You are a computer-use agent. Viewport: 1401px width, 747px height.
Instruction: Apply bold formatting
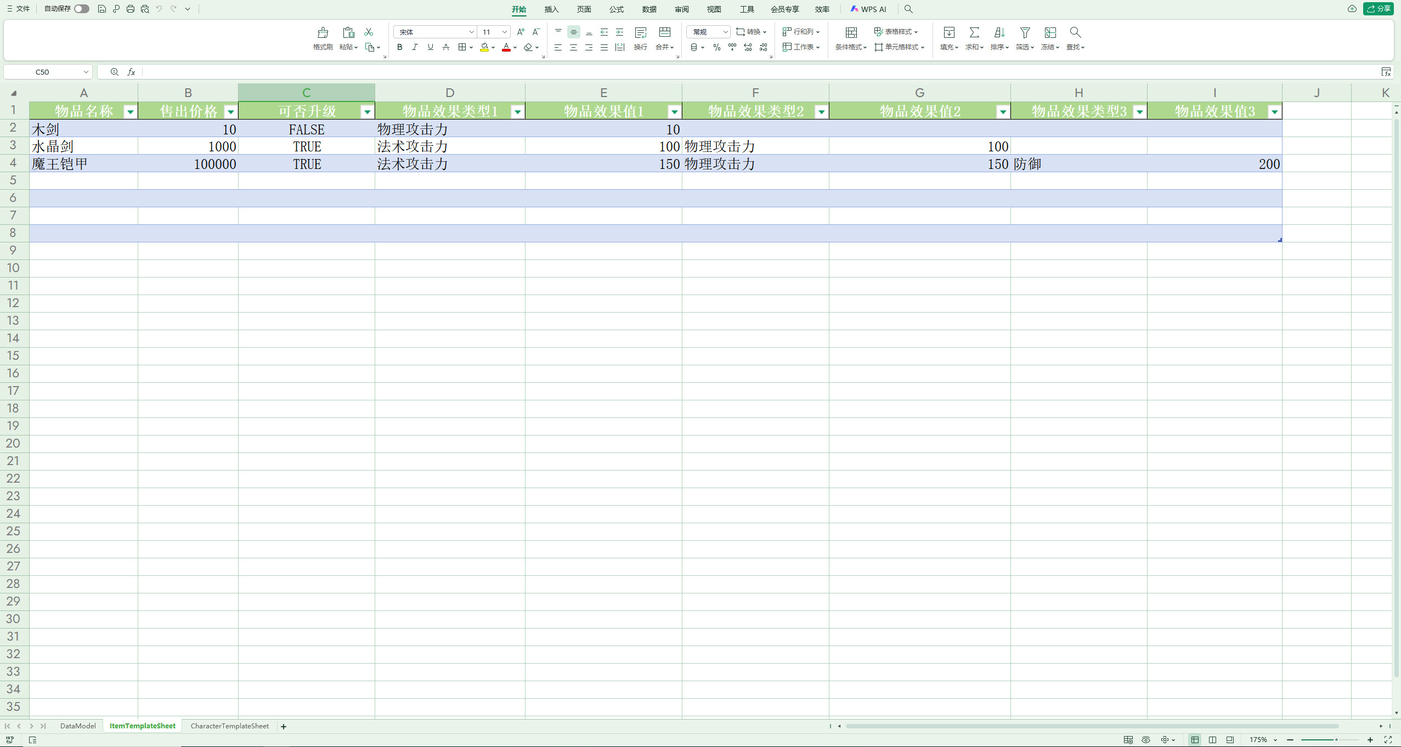pos(399,47)
